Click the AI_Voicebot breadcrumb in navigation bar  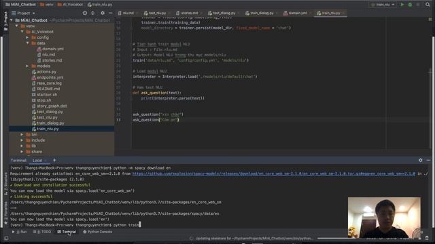[x=70, y=5]
